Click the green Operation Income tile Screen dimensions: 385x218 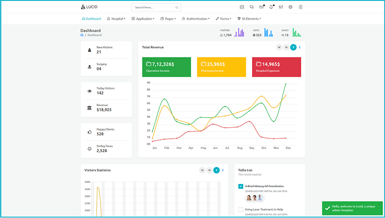coord(167,67)
